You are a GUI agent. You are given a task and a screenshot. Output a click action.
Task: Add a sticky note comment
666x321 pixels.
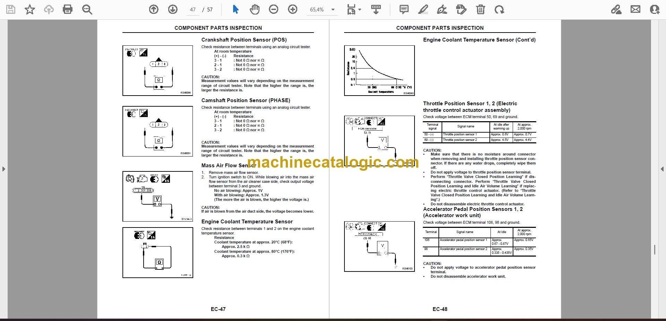pos(404,9)
